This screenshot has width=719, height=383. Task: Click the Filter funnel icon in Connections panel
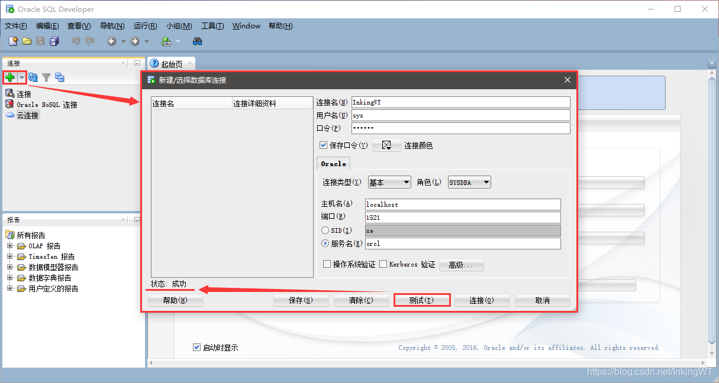pos(46,77)
